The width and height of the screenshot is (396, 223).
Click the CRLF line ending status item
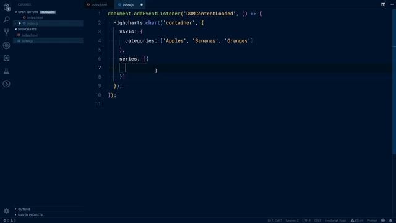click(317, 221)
